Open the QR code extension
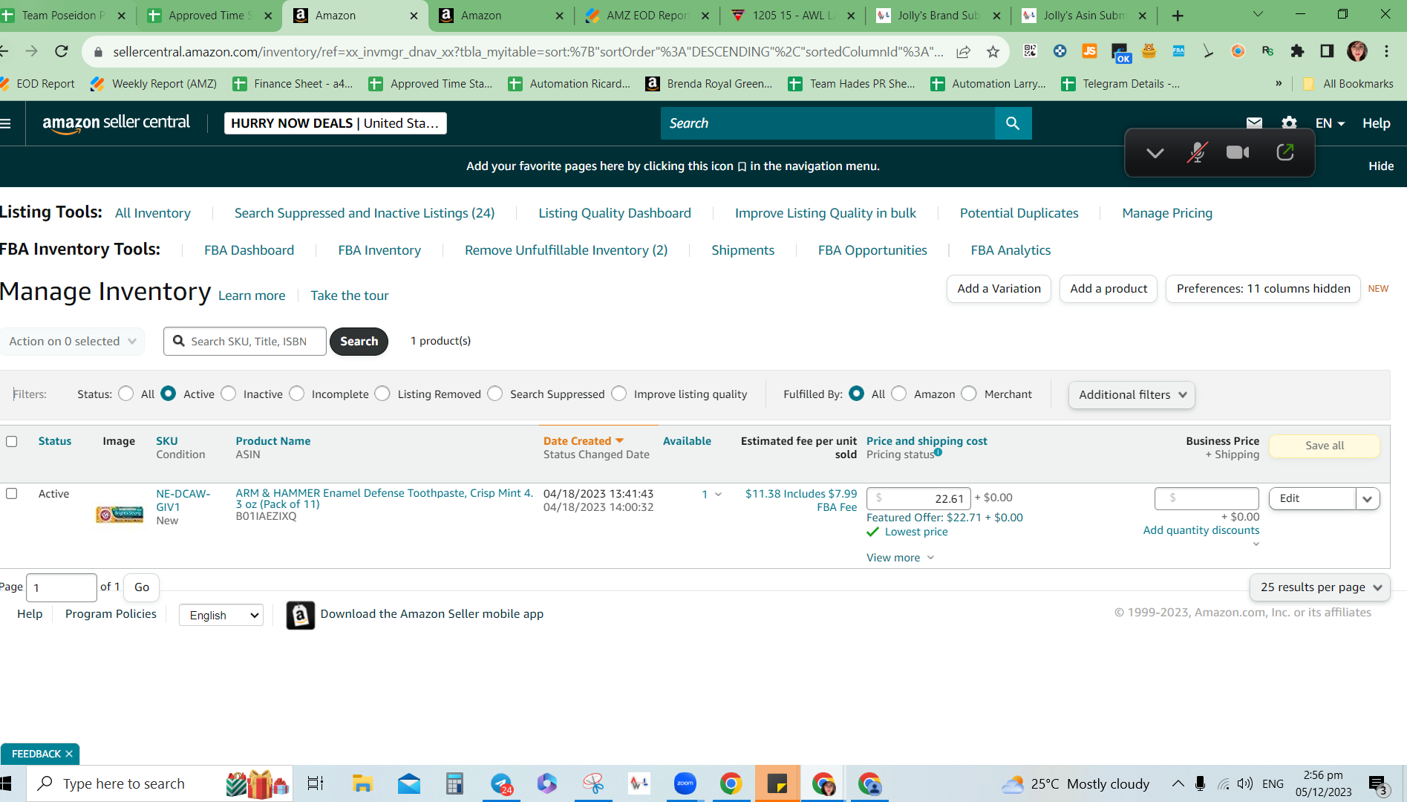Image resolution: width=1407 pixels, height=802 pixels. point(1030,50)
